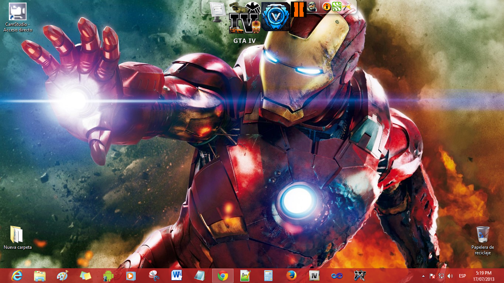Click the computer monitor icon in the dock

point(217,12)
